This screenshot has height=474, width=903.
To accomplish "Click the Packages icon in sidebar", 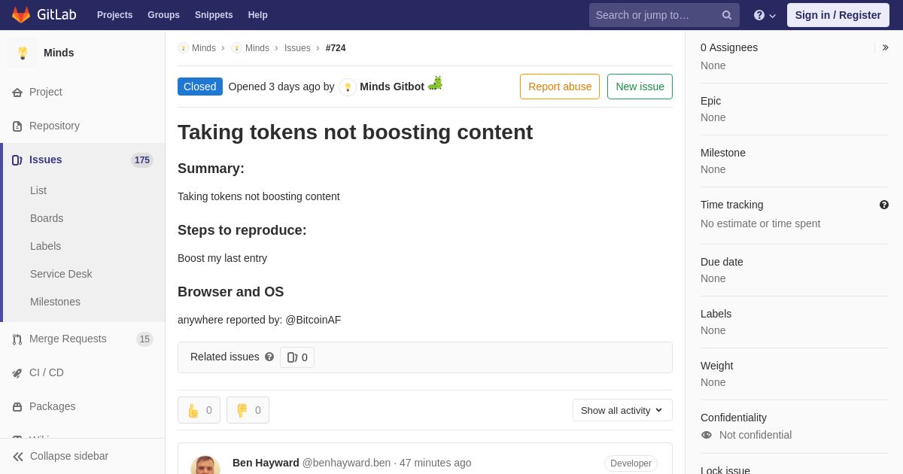I will (17, 407).
